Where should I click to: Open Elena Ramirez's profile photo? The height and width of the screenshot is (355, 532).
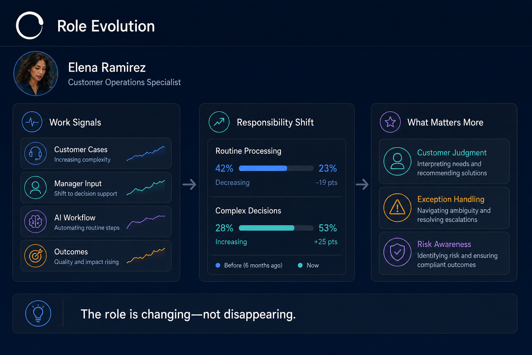click(x=36, y=73)
